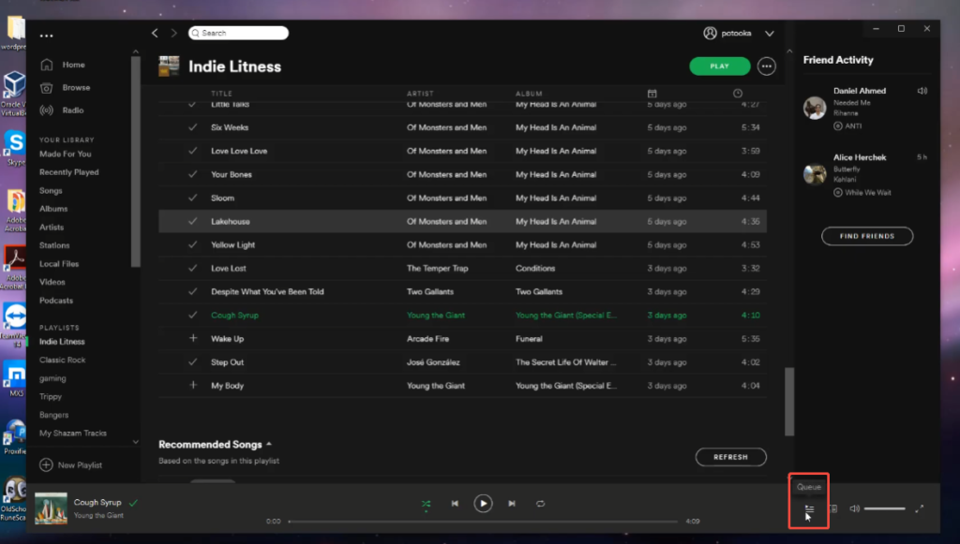Viewport: 960px width, 544px height.
Task: Open Recently Played
Action: click(x=69, y=172)
